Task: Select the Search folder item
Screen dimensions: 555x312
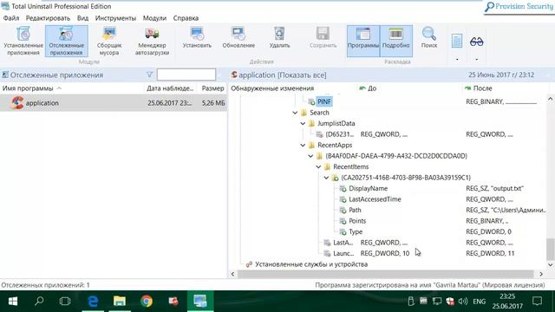Action: 319,113
